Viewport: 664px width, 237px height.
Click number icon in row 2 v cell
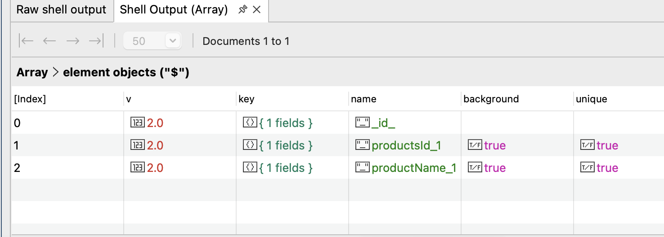137,168
